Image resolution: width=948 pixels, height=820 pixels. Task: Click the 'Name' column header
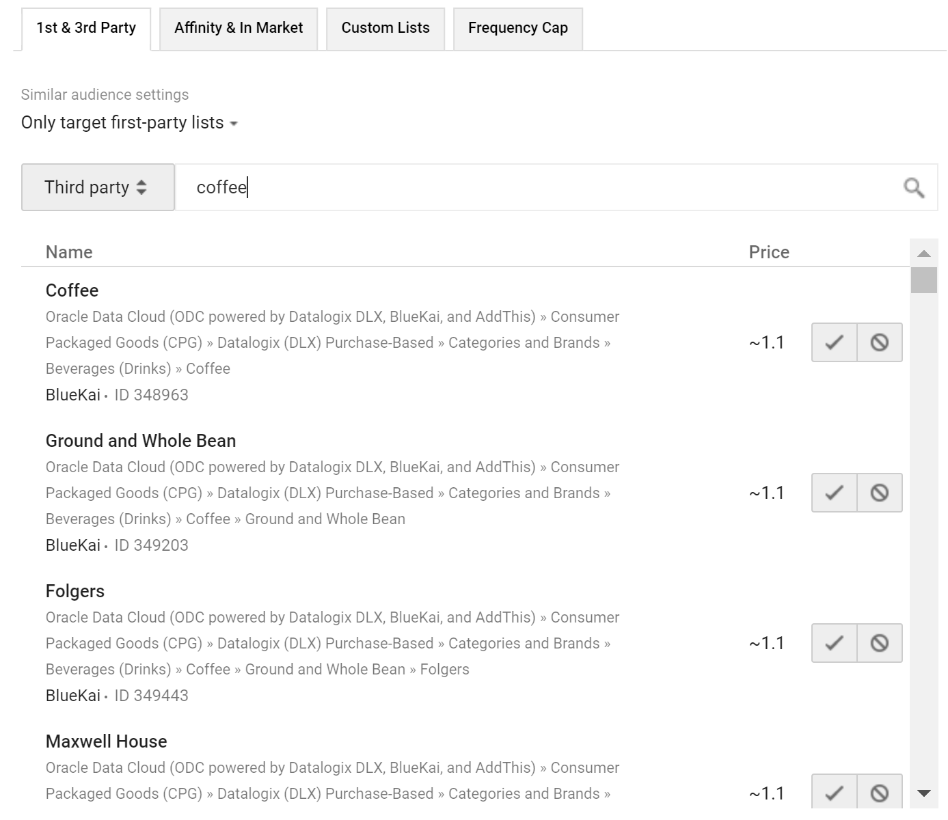pos(69,252)
